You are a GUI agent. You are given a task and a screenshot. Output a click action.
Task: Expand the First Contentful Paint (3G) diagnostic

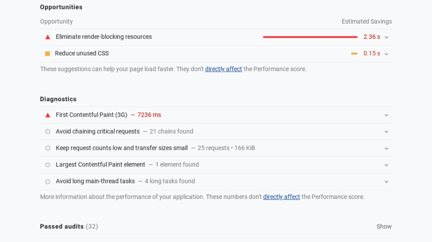tap(386, 115)
